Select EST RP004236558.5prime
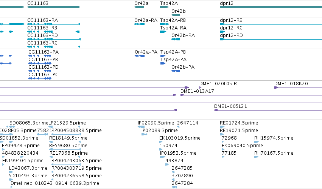This screenshot has width=322, height=189. pos(76,176)
